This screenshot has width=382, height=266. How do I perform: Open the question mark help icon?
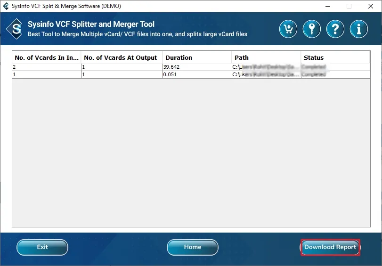(x=335, y=29)
